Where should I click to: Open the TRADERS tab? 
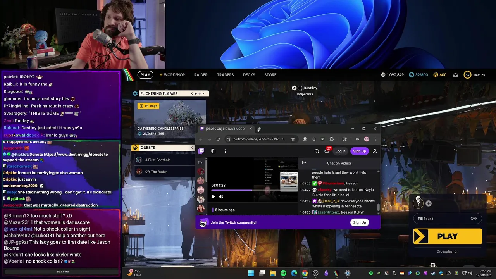pyautogui.click(x=225, y=75)
